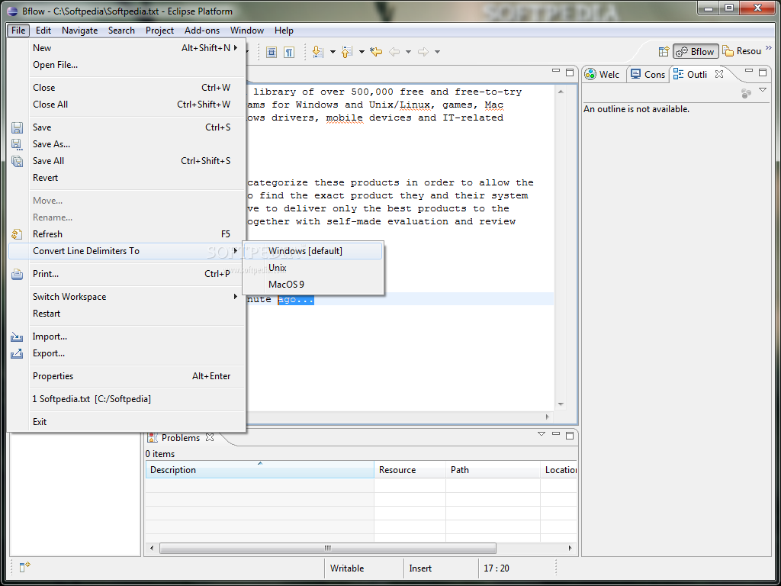Expand New submenu in File menu
Screen dimensions: 781x586
[127, 48]
